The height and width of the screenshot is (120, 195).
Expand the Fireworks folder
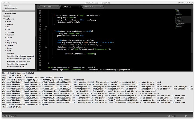pos(6,32)
